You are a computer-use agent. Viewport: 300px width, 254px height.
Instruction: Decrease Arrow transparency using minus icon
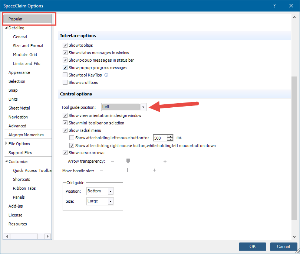pos(112,161)
